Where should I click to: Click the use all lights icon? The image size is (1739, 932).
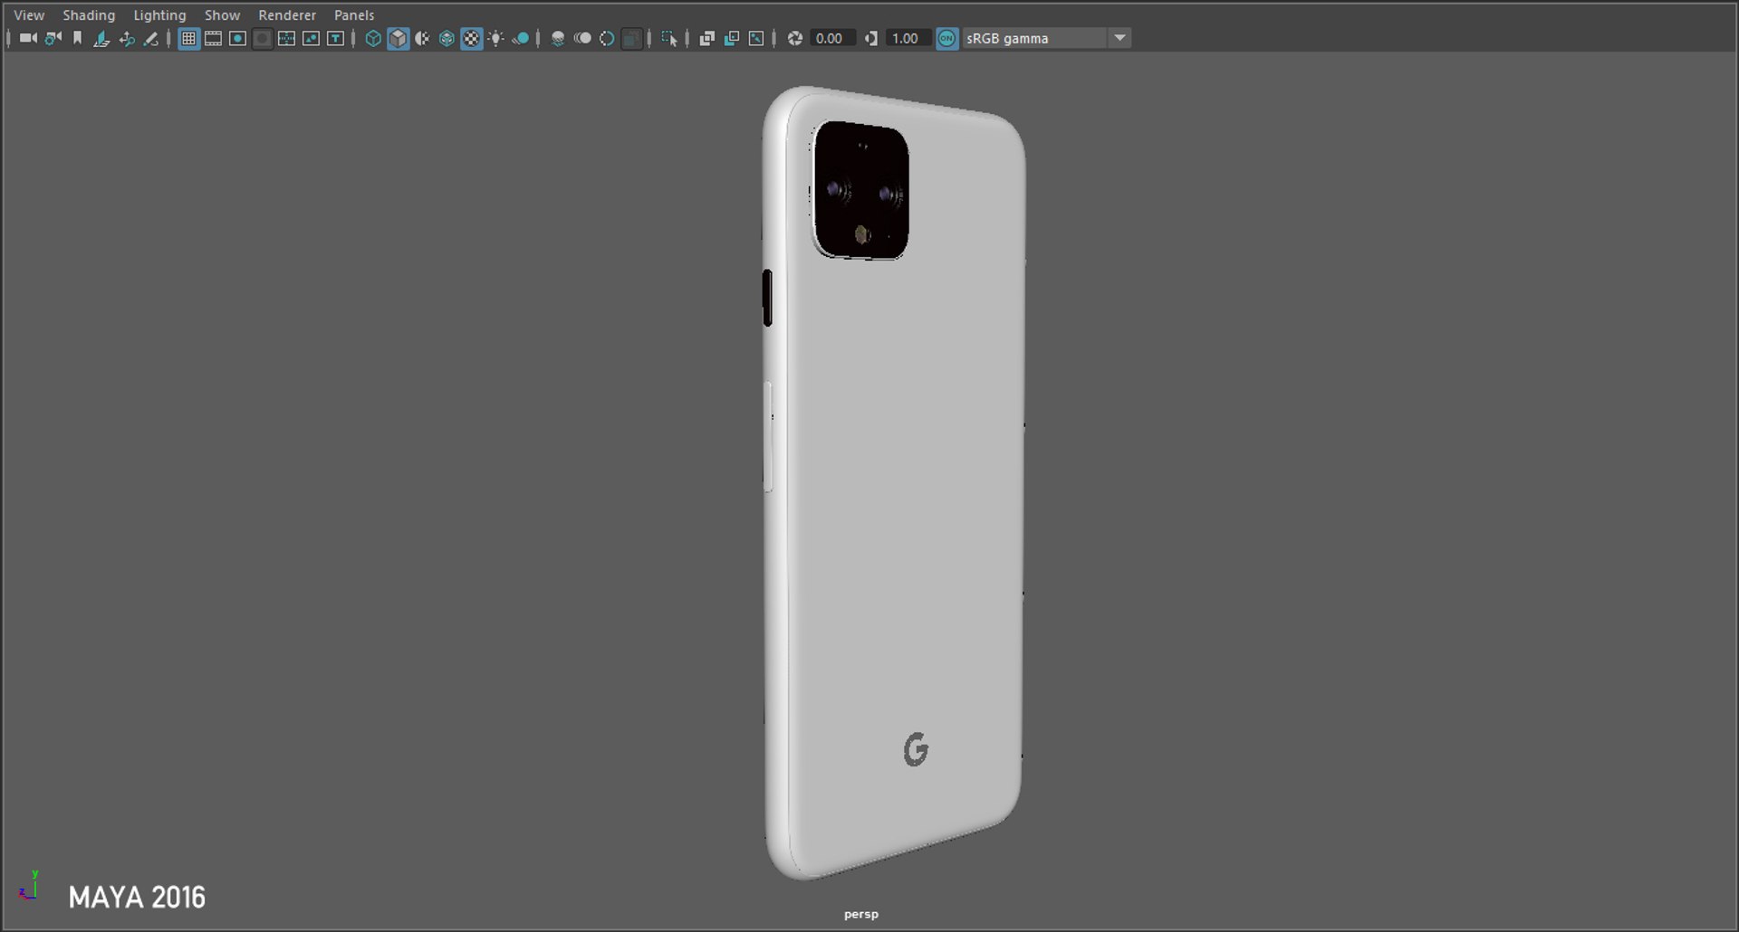tap(495, 38)
